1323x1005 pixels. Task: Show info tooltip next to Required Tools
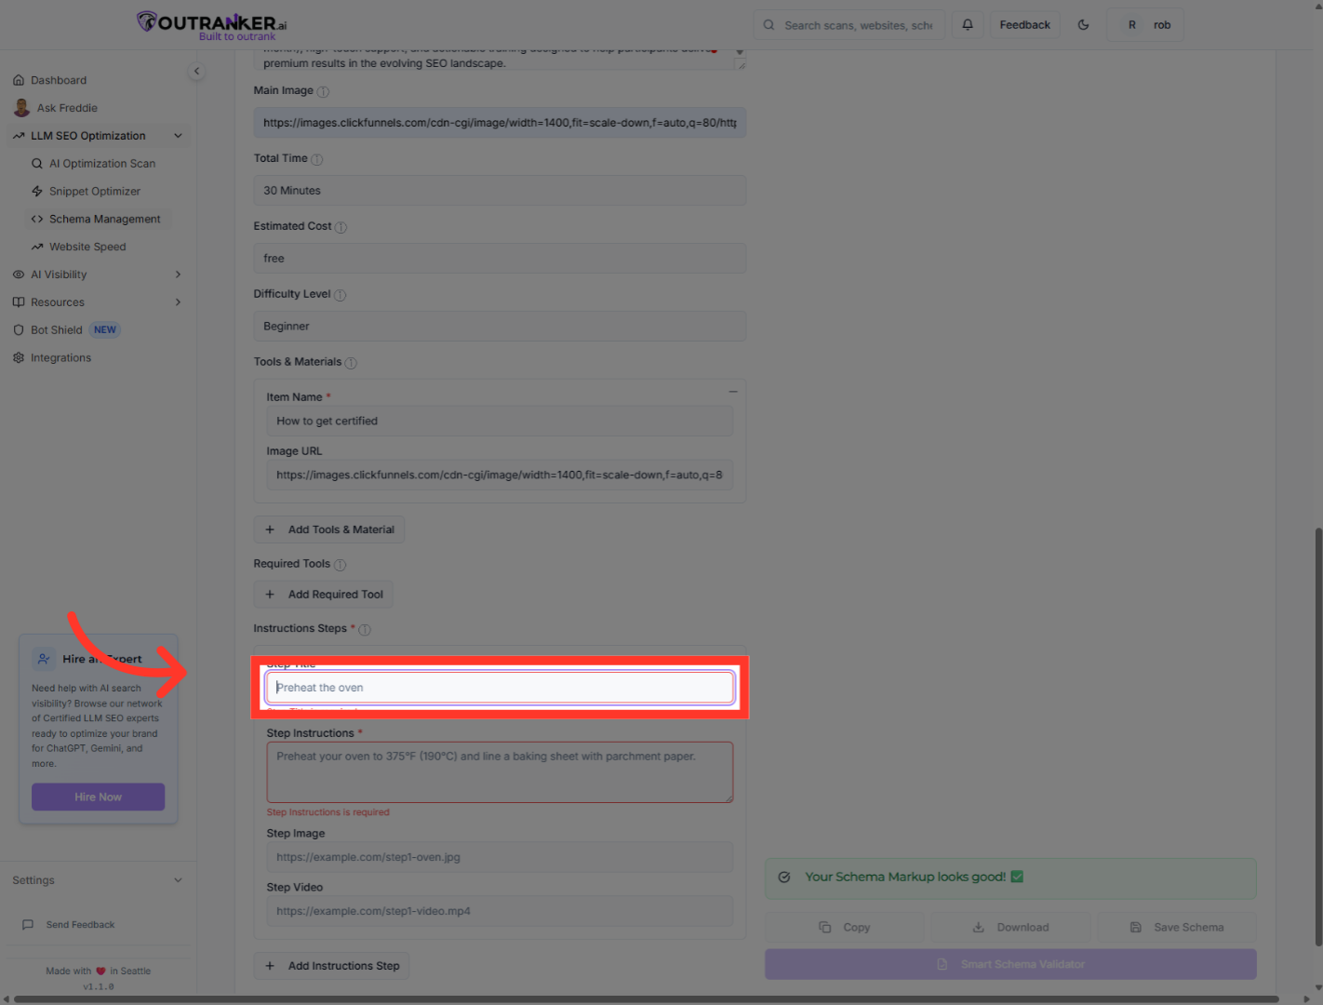[x=340, y=565]
